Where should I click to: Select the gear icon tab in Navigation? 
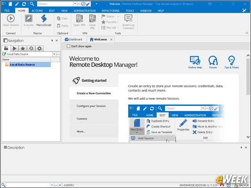pos(39,48)
